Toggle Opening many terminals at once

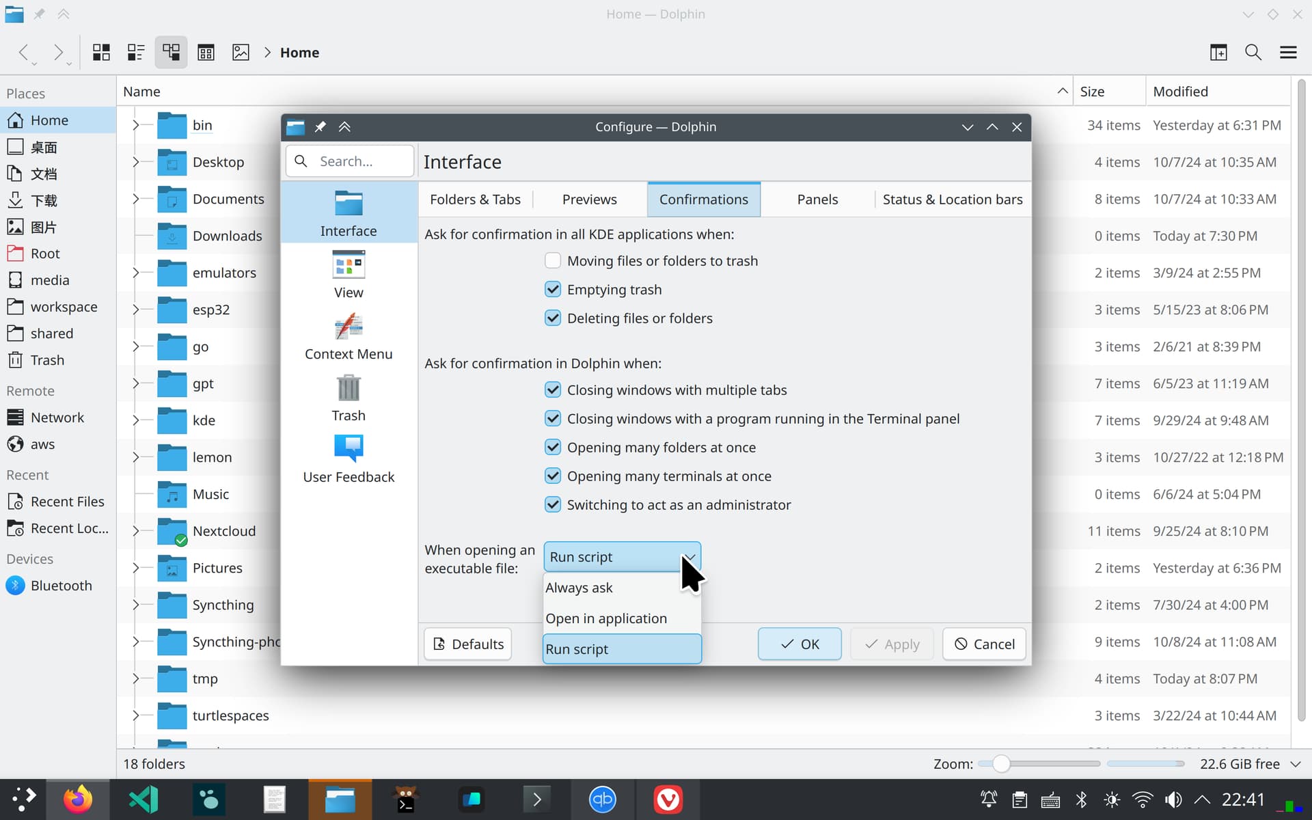[553, 476]
